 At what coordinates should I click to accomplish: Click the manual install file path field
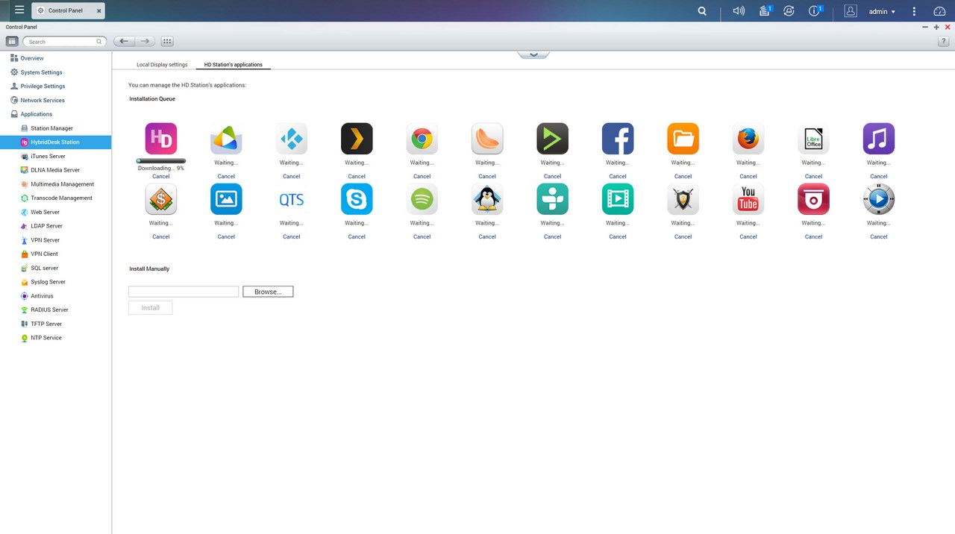tap(184, 292)
